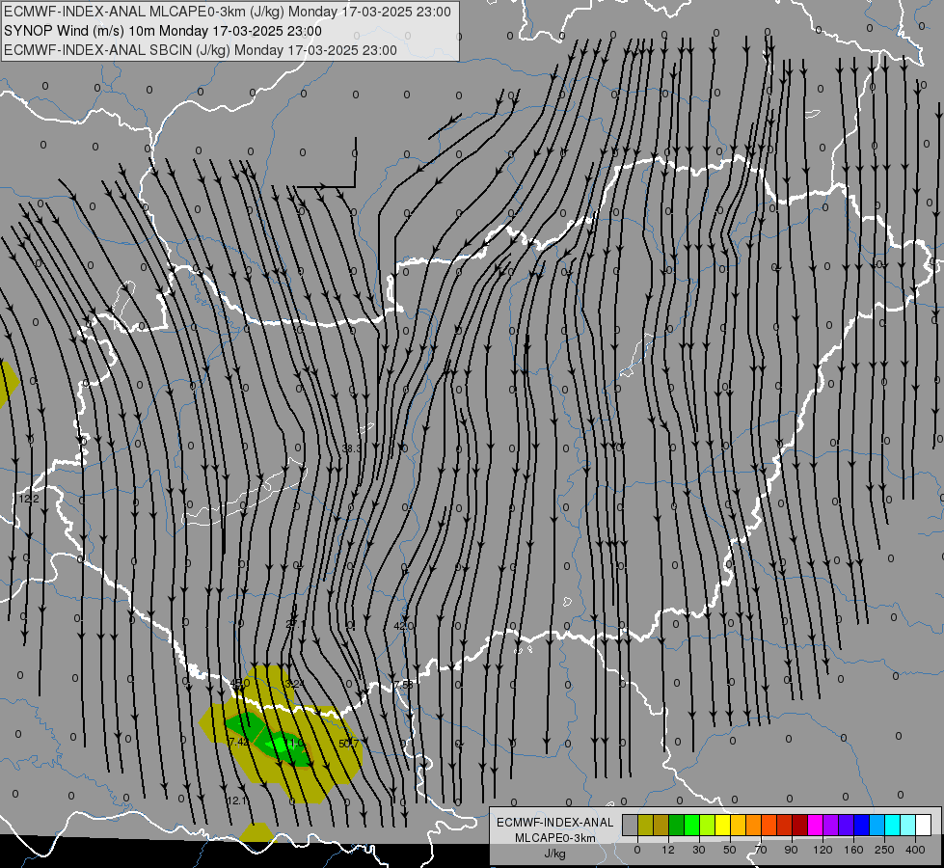Pick the lime yellow-green legend swatch
The height and width of the screenshot is (868, 944).
coord(708,825)
